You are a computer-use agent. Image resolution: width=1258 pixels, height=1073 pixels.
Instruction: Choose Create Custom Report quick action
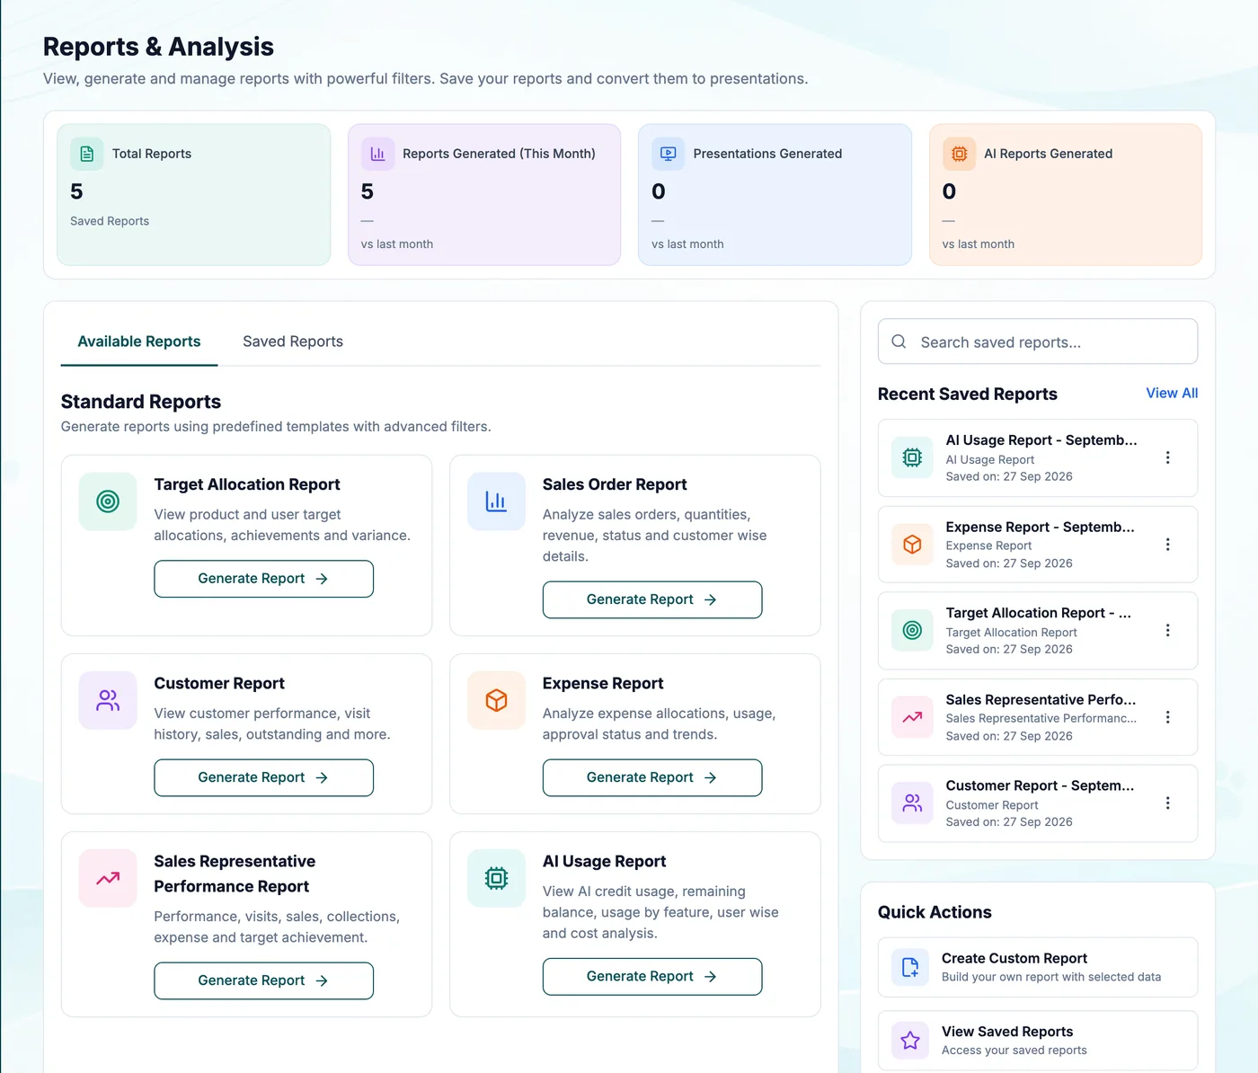(x=1038, y=967)
